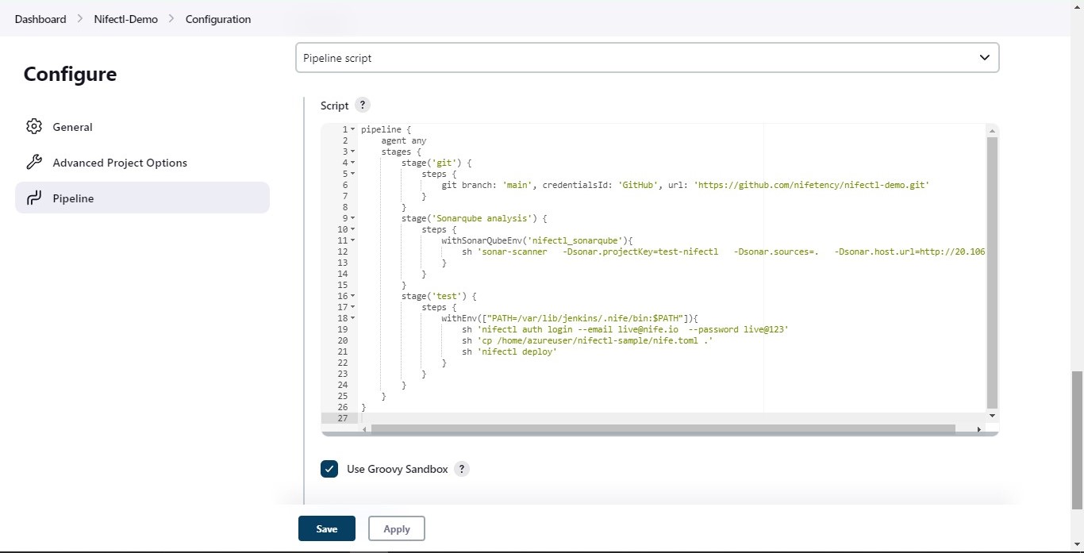Open the Nifectl-Demo breadcrumb link
Viewport: 1084px width, 553px height.
coord(125,19)
